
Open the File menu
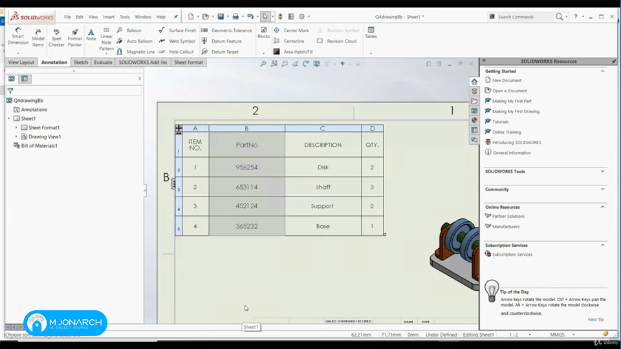[67, 17]
